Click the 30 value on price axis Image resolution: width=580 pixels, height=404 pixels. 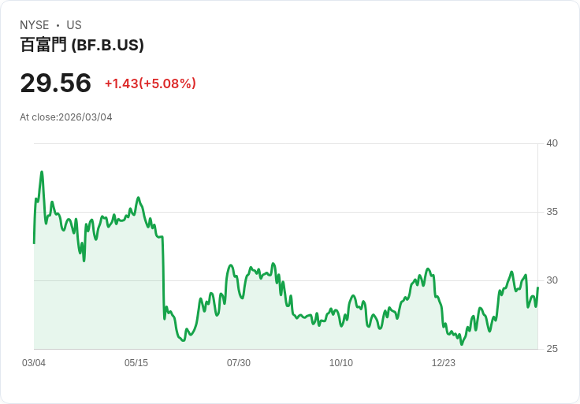coord(552,280)
